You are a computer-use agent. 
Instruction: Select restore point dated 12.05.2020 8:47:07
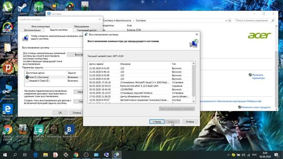[x=140, y=100]
